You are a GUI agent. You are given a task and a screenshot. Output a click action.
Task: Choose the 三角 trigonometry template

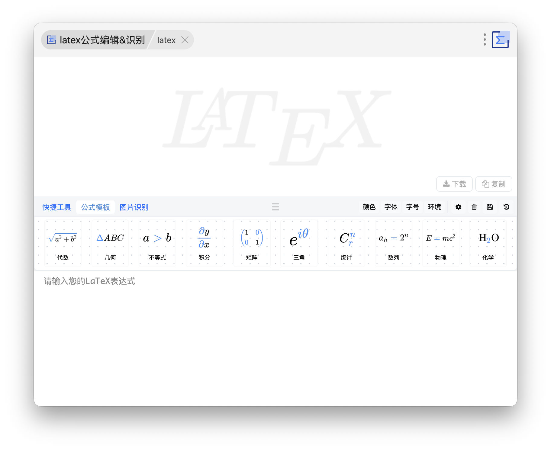point(299,243)
